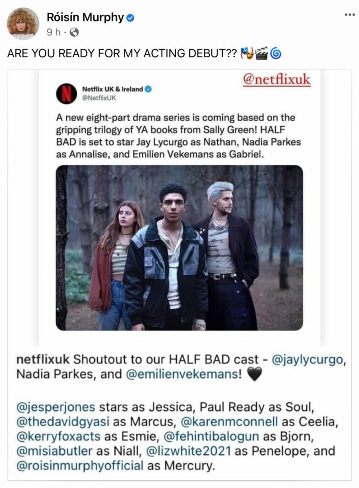Open the Róisín Murphy profile name link

click(x=85, y=18)
